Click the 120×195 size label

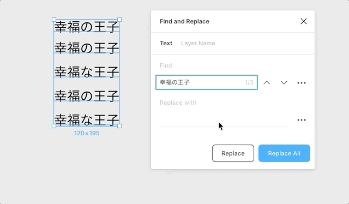point(87,133)
